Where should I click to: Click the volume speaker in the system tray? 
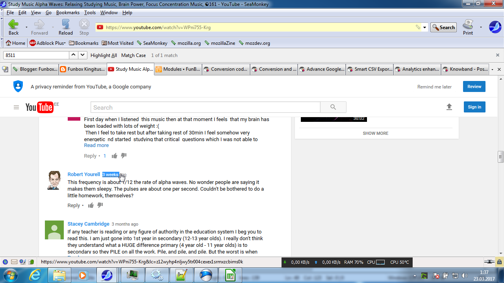coord(464,276)
